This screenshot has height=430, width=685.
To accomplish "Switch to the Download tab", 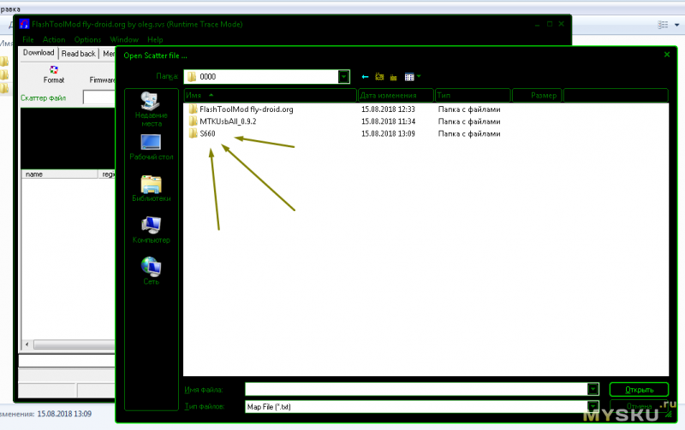I will (39, 53).
